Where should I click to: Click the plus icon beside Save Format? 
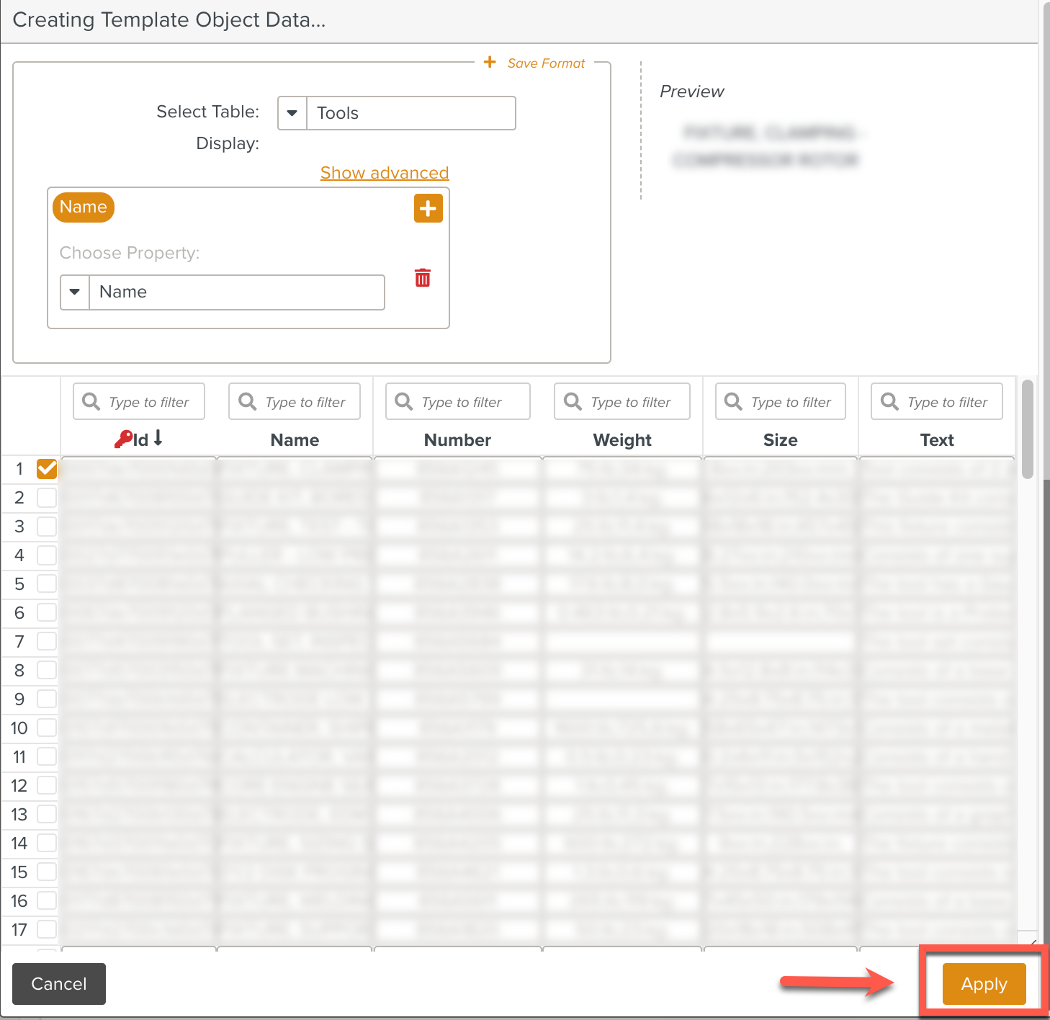pos(490,63)
